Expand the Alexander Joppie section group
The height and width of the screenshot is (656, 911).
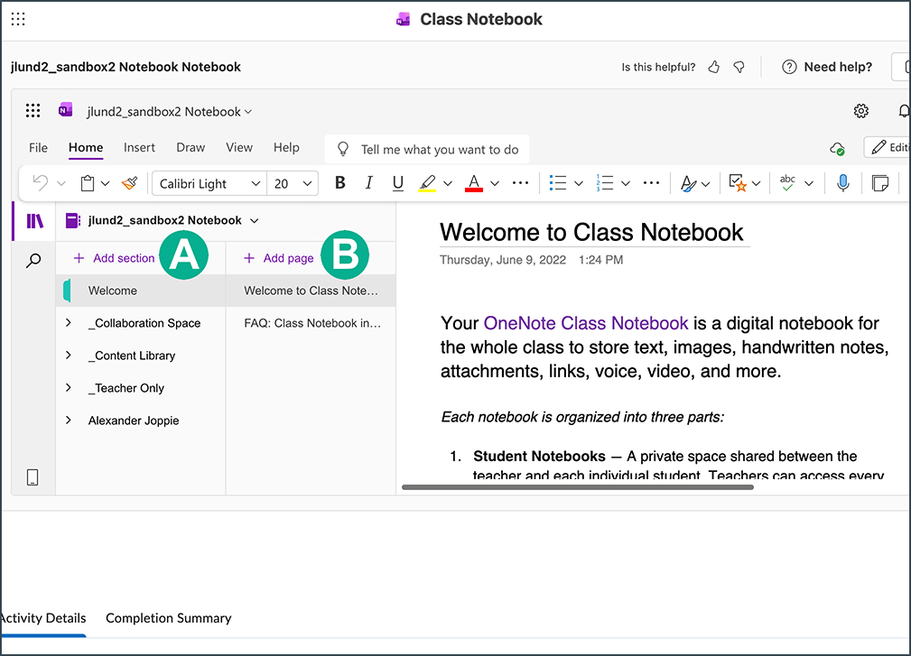coord(68,420)
